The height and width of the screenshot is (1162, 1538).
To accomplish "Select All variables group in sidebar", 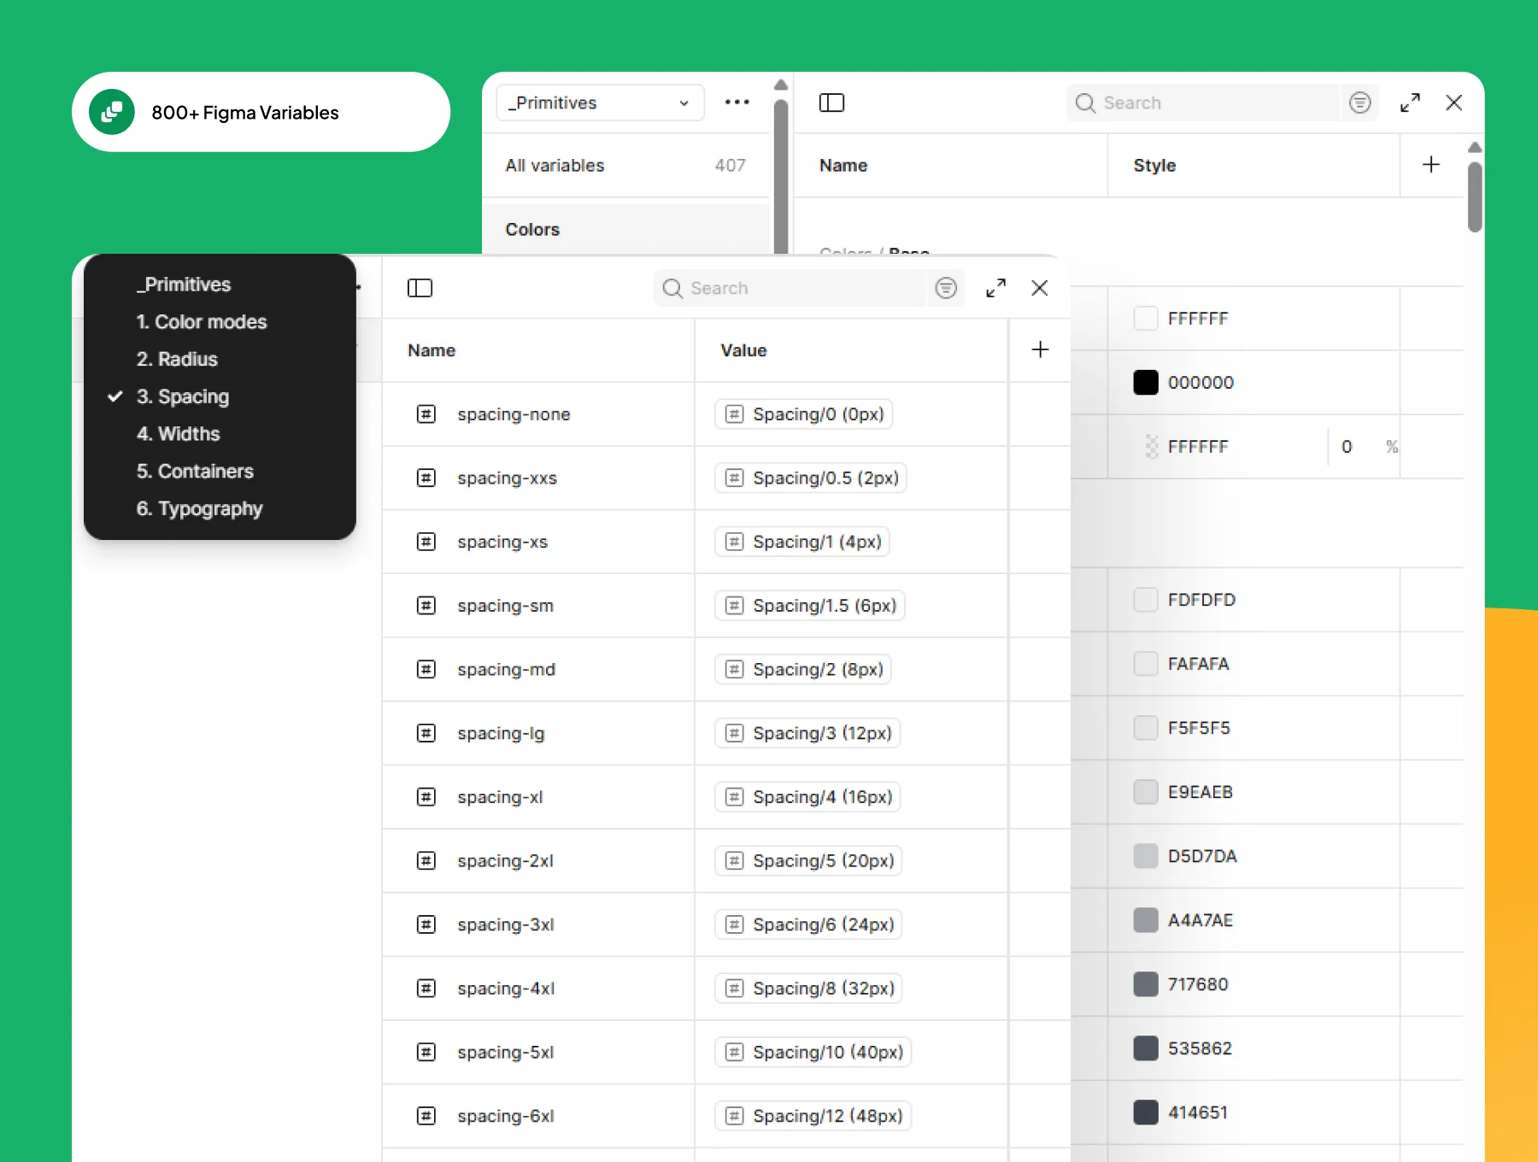I will 625,165.
